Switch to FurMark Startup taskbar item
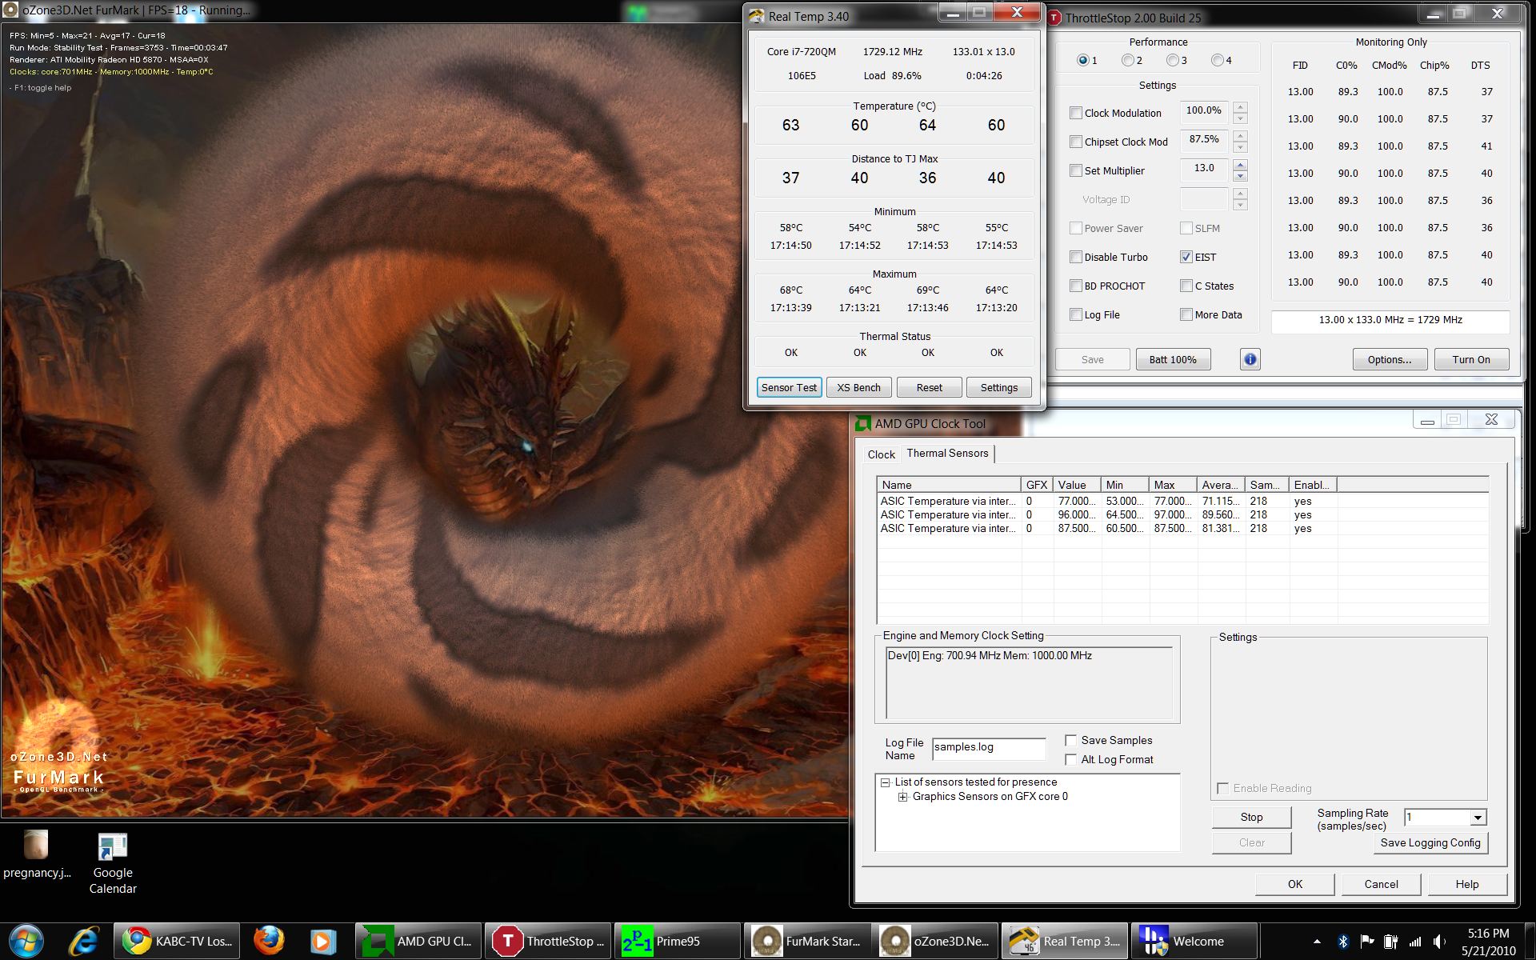The height and width of the screenshot is (960, 1536). coord(807,941)
